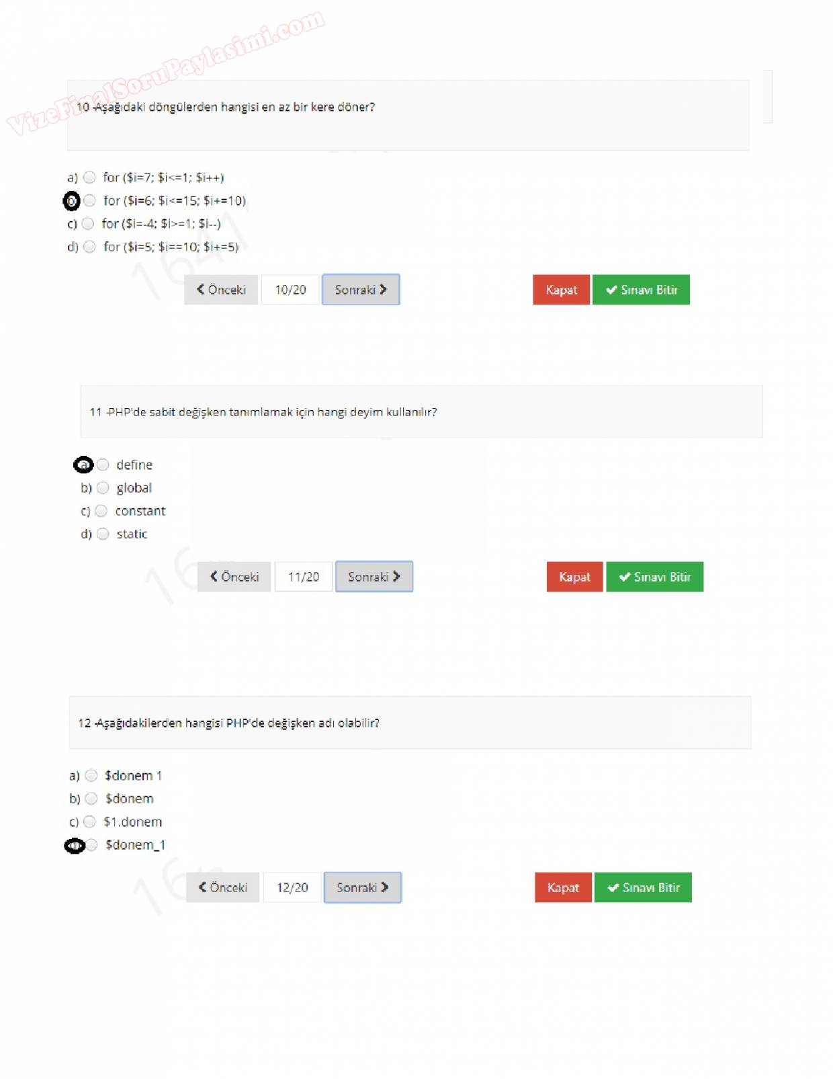
Task: Click the 12/20 page indicator
Action: tap(292, 887)
